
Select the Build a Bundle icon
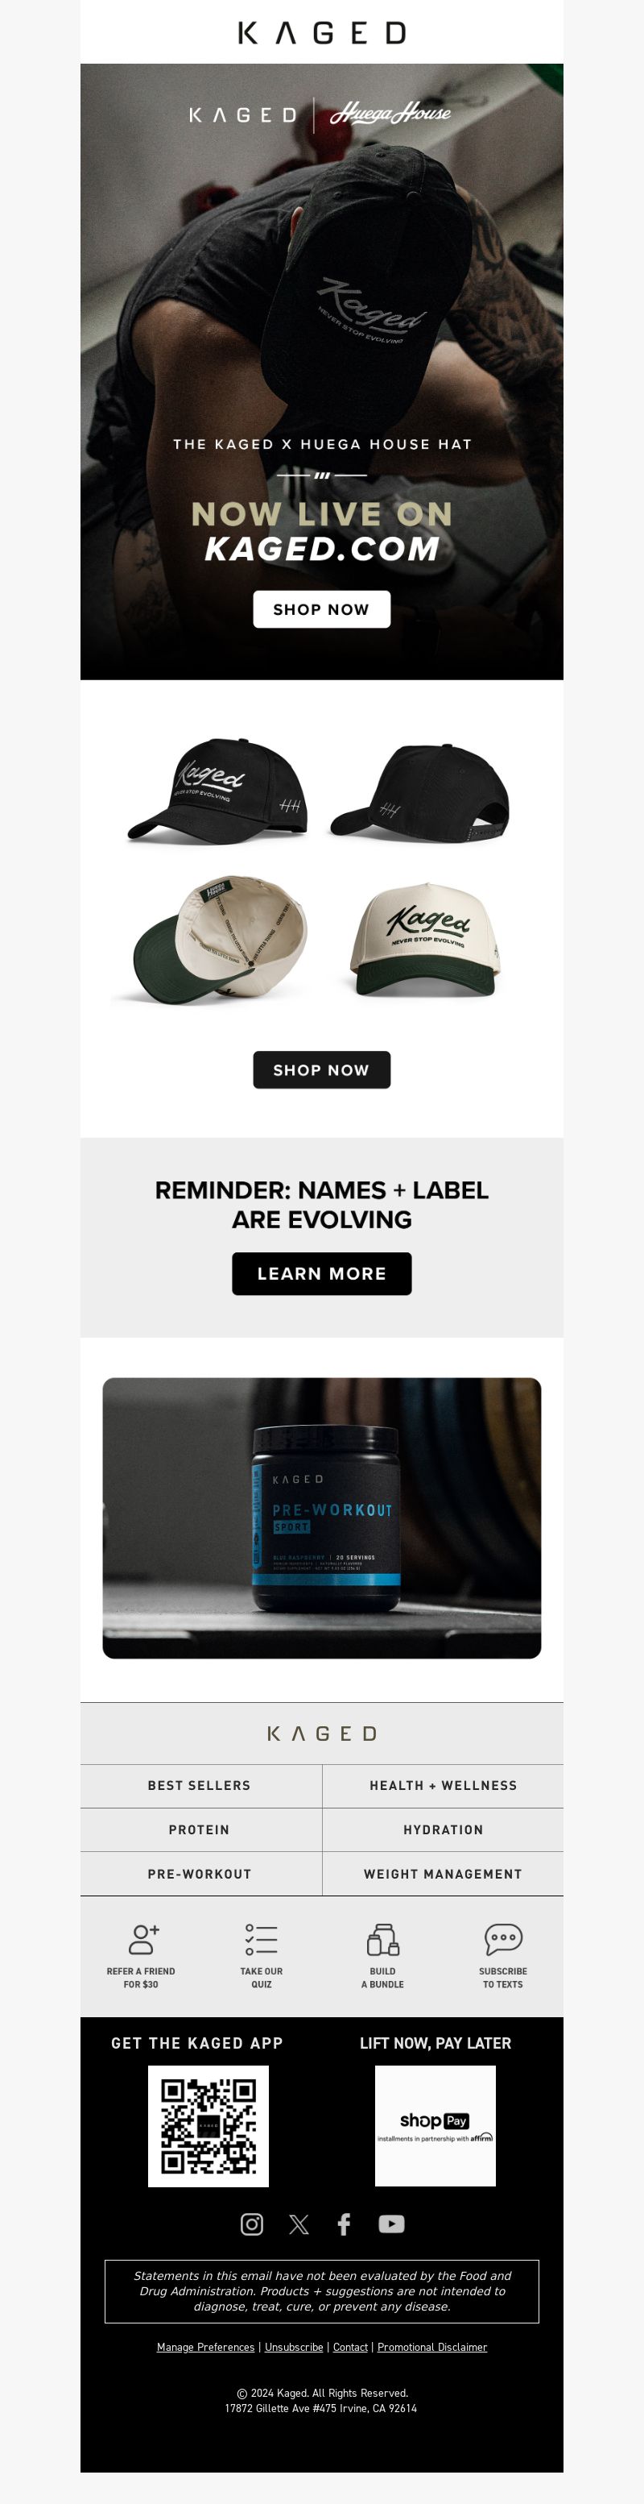pos(382,1939)
